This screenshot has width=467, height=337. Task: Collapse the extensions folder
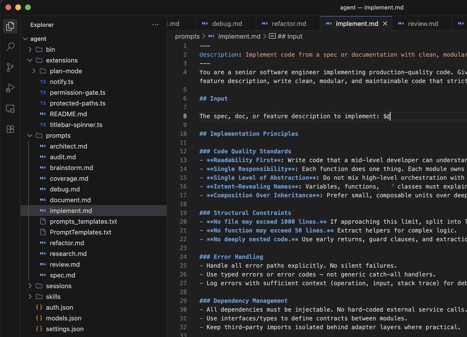tap(61, 61)
